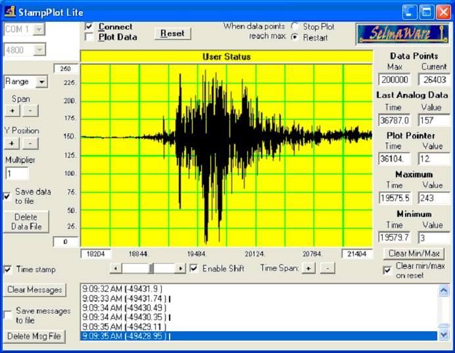Viewport: 455px width, 353px height.
Task: Select highlighted message row (-49428.95)
Action: pos(258,336)
